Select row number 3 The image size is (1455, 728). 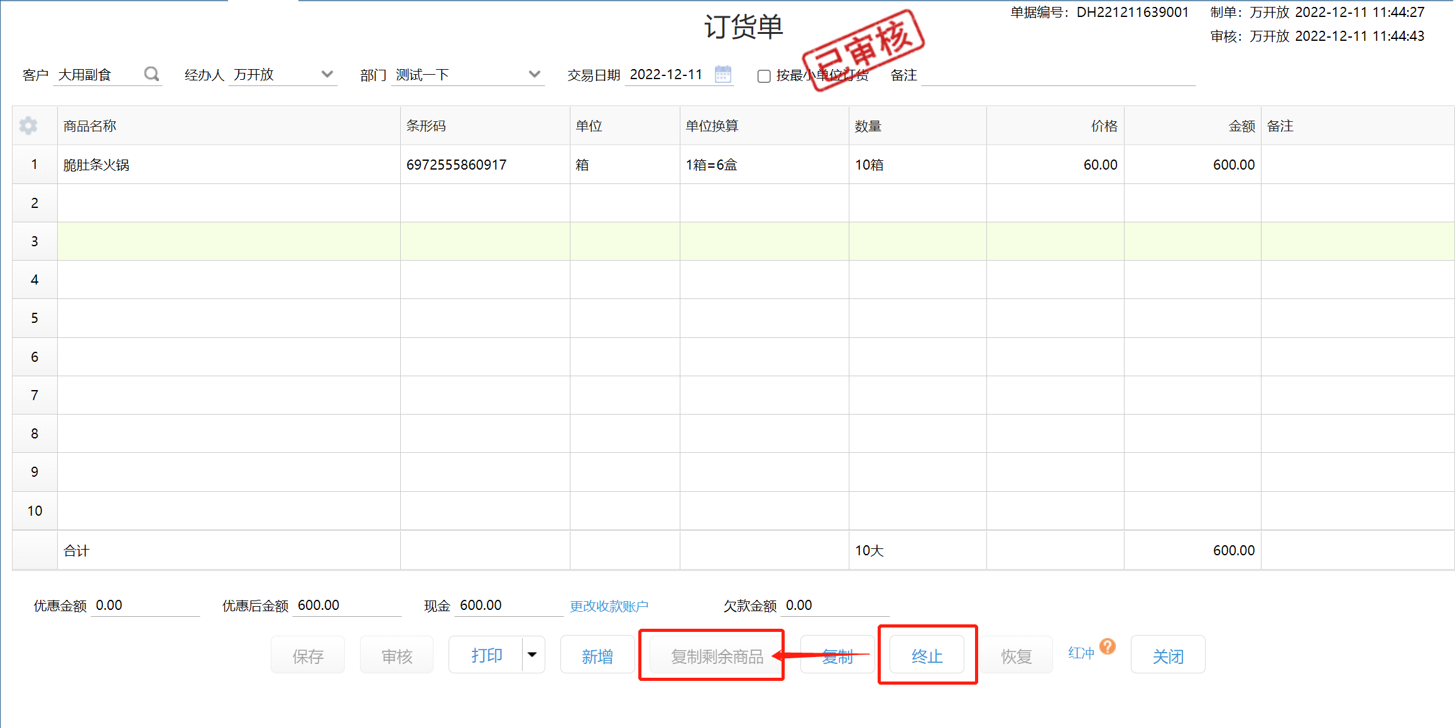pos(35,241)
